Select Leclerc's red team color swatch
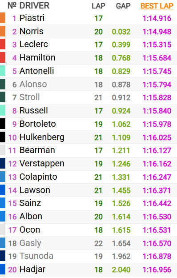This screenshot has width=177, height=278. [3, 44]
